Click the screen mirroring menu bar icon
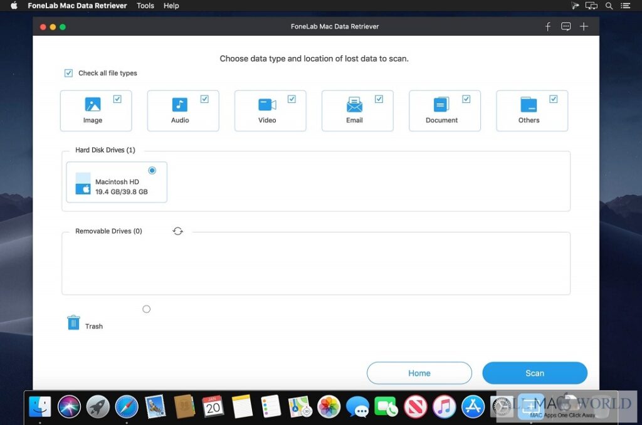This screenshot has height=425, width=642. pos(591,6)
